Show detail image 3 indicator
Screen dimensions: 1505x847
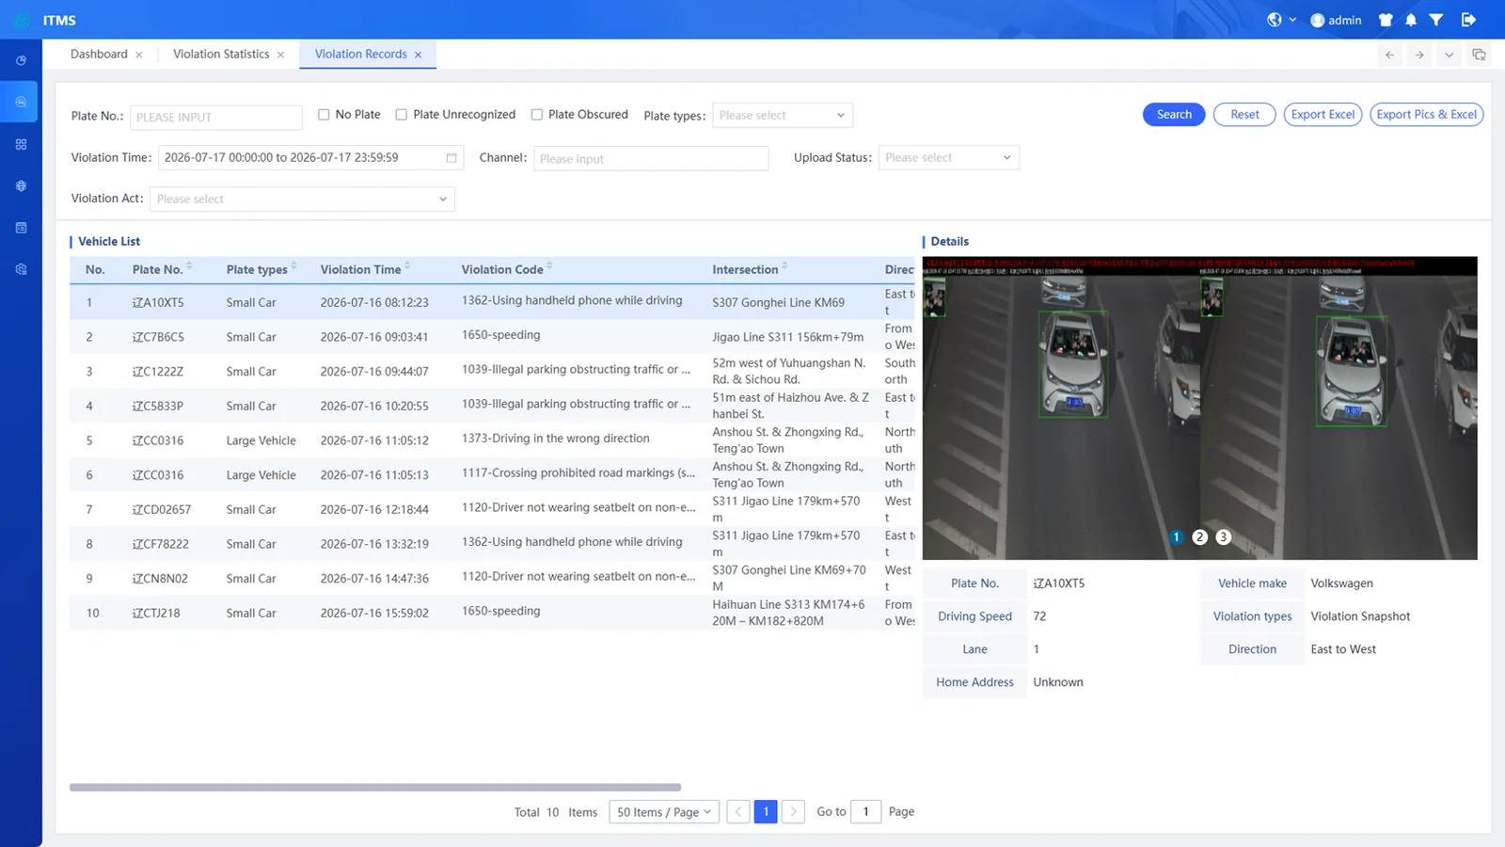point(1223,537)
